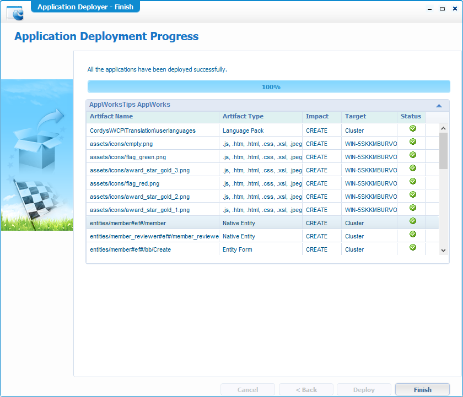This screenshot has height=397, width=463.
Task: Click status check icon for empty.png row
Action: click(x=413, y=142)
